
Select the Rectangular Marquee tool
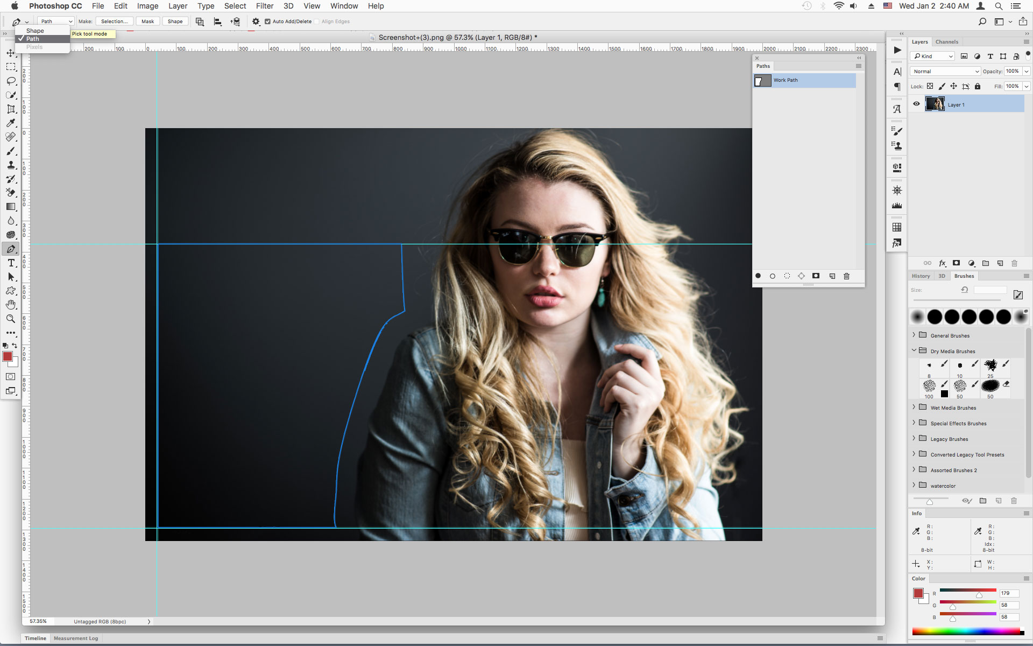click(x=11, y=67)
